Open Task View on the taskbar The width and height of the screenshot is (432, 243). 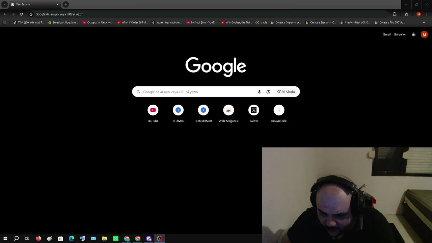[x=27, y=239]
